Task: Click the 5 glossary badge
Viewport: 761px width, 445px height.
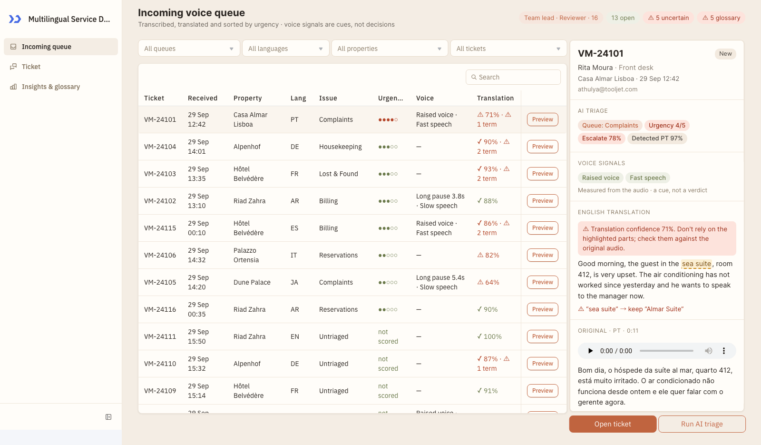Action: (721, 18)
